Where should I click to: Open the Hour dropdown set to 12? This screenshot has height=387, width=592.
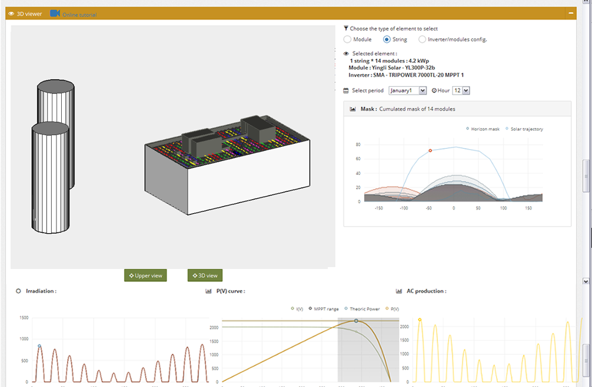(x=461, y=90)
